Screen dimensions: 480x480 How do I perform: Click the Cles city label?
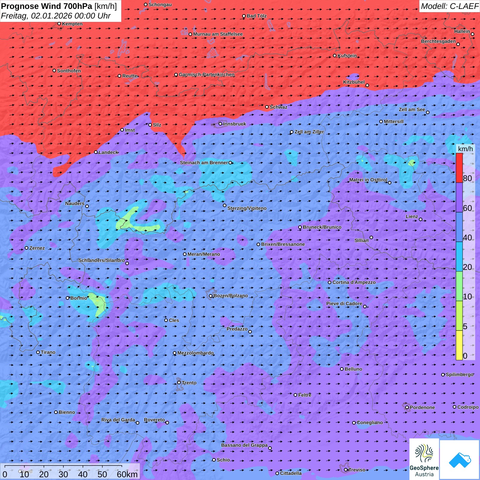(x=174, y=320)
